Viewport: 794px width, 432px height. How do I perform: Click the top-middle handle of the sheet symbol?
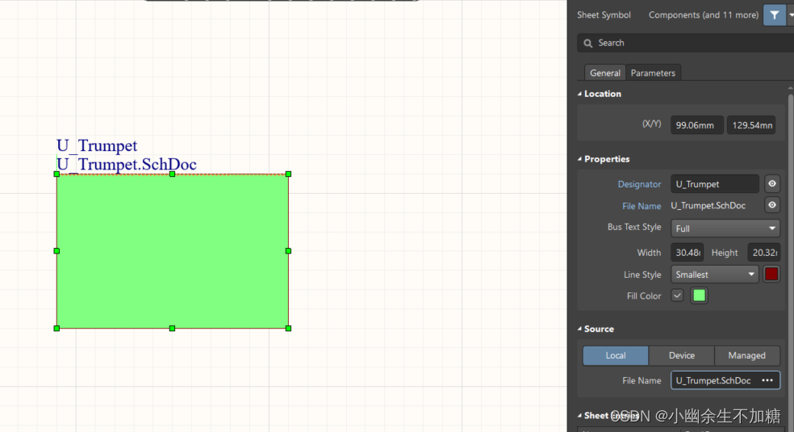pos(172,174)
